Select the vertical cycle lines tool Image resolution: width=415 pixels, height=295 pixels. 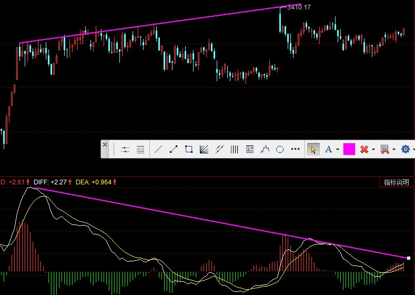pyautogui.click(x=235, y=150)
